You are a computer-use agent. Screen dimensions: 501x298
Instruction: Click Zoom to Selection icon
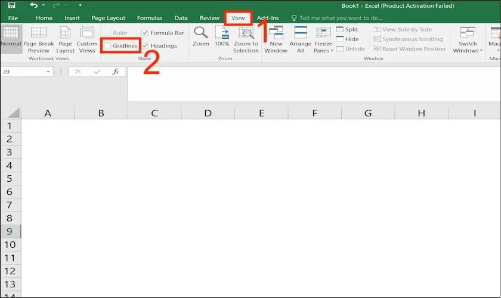point(246,33)
